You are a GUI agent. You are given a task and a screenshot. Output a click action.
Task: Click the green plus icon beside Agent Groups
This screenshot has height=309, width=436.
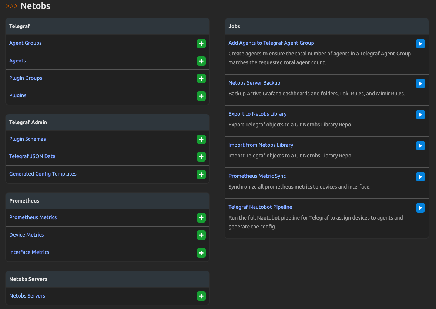(x=201, y=44)
